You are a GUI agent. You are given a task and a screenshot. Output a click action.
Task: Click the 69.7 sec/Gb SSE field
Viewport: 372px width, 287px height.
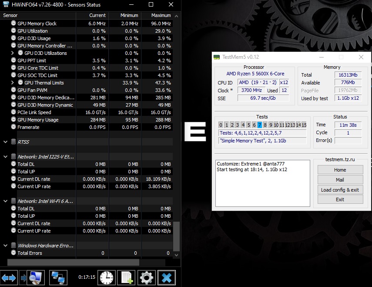[263, 98]
